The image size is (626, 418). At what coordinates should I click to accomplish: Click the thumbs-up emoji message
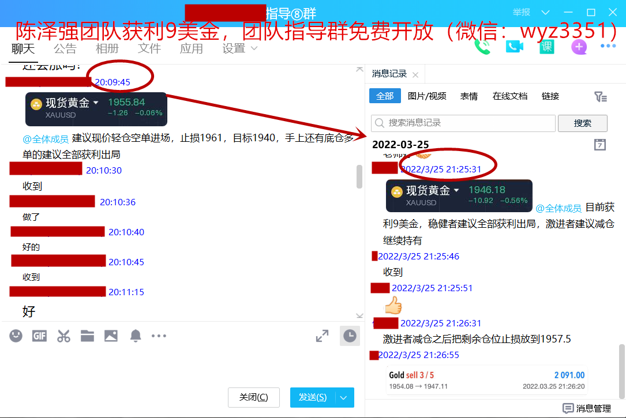[393, 305]
